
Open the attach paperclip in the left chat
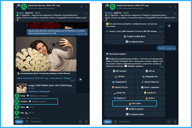27,122
